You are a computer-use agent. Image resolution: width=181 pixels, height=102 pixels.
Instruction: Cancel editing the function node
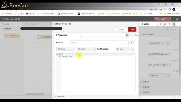(121, 29)
